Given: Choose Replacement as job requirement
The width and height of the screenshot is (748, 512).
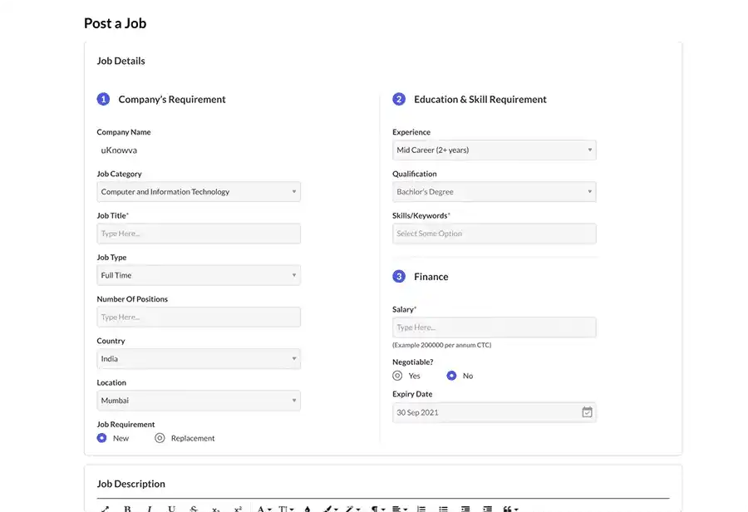Looking at the screenshot, I should pos(160,438).
